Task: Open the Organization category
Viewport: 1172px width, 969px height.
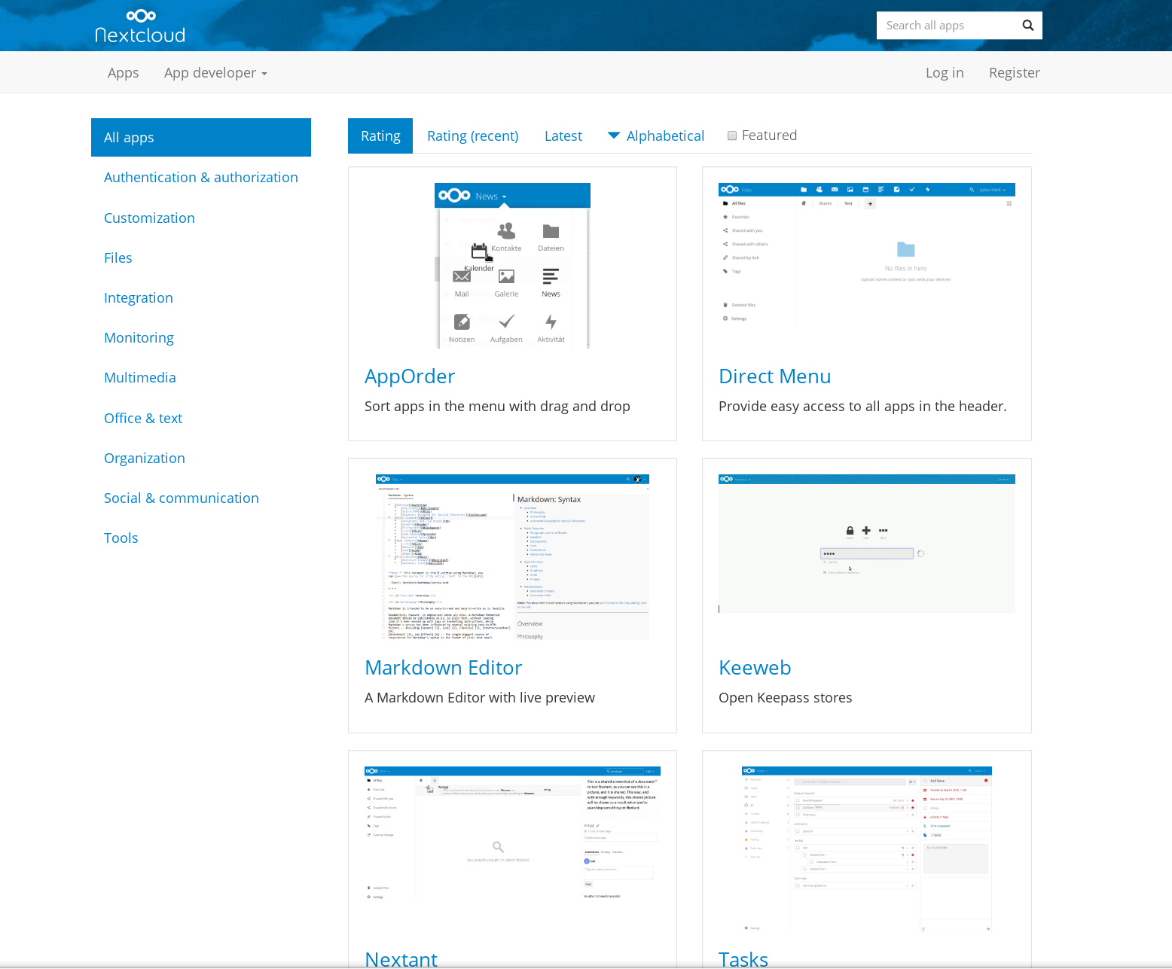Action: (x=145, y=458)
